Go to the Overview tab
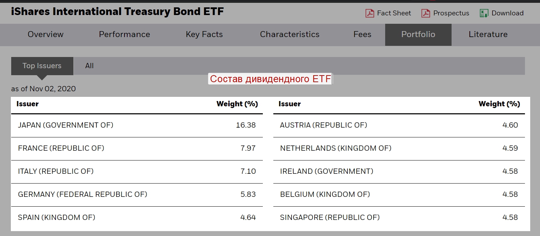 [x=45, y=34]
